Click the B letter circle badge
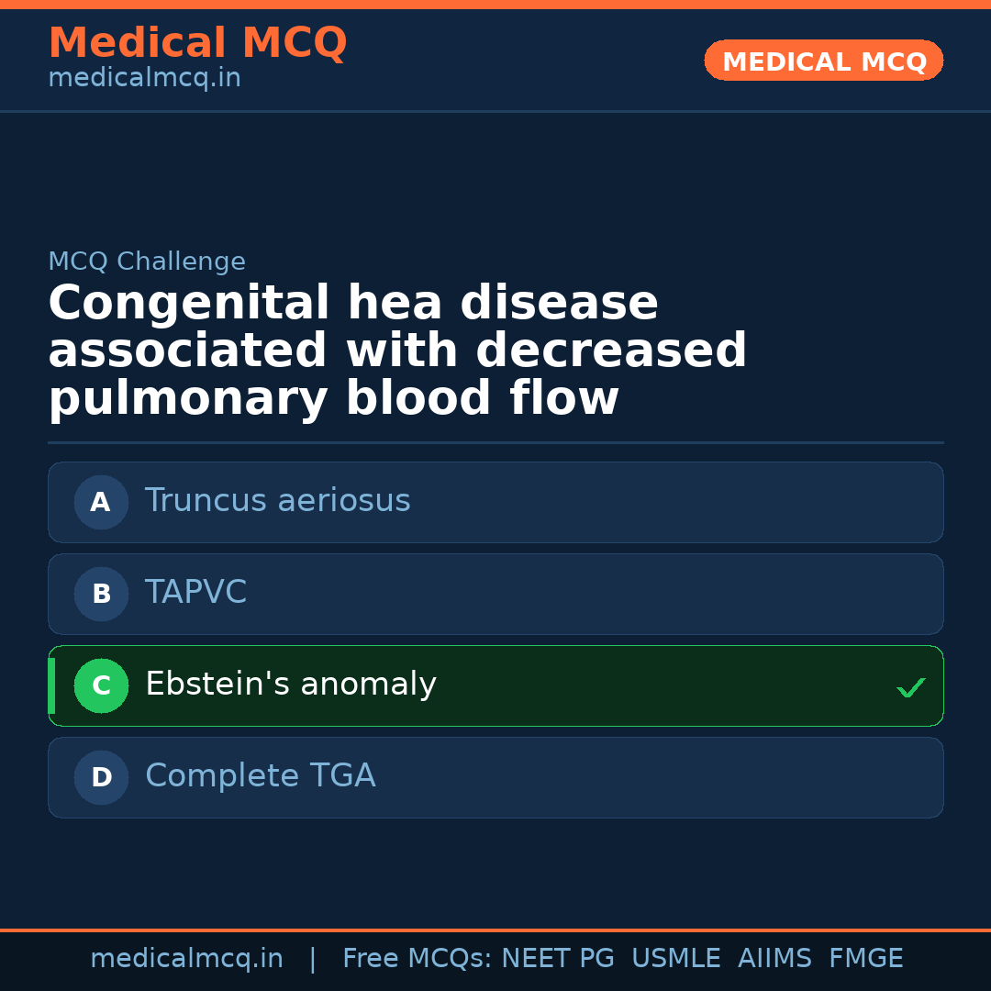 (x=101, y=594)
